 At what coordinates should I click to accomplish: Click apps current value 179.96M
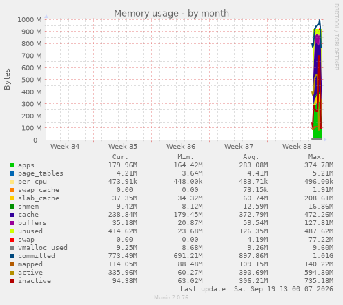click(123, 165)
